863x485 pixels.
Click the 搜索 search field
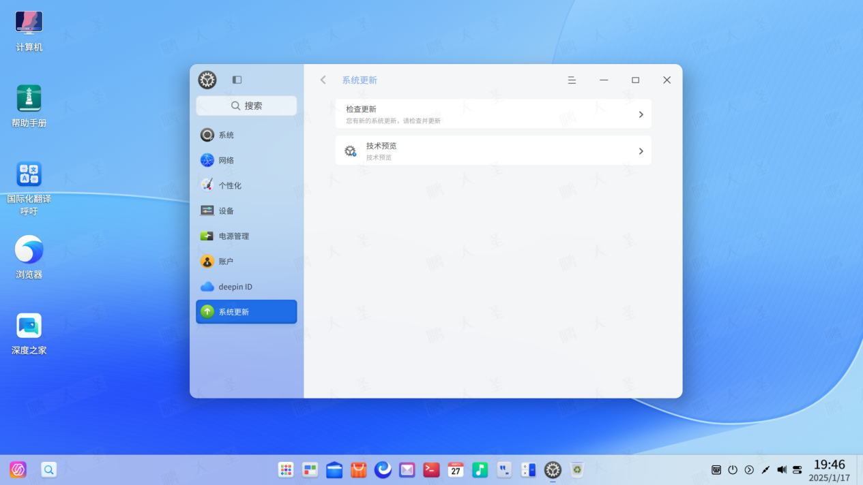pyautogui.click(x=246, y=106)
